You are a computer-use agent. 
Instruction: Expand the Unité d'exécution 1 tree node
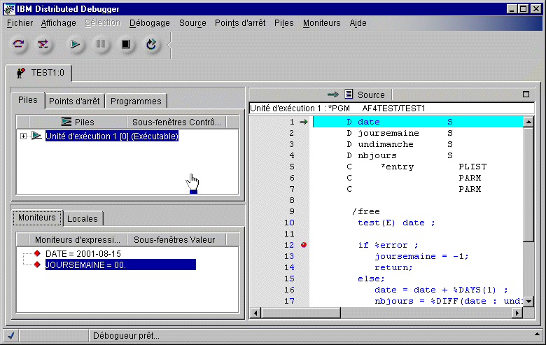[x=24, y=136]
